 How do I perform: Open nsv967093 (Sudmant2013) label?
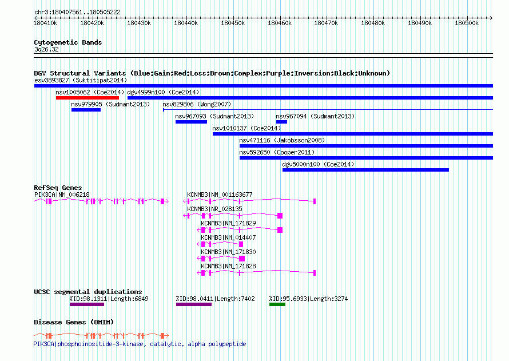coord(214,116)
